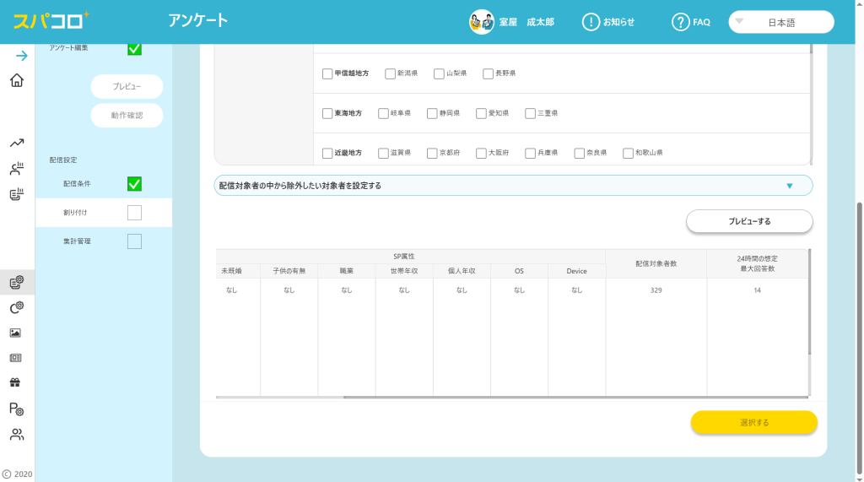The height and width of the screenshot is (482, 864).
Task: Click the 個人年収 column header
Action: [462, 271]
